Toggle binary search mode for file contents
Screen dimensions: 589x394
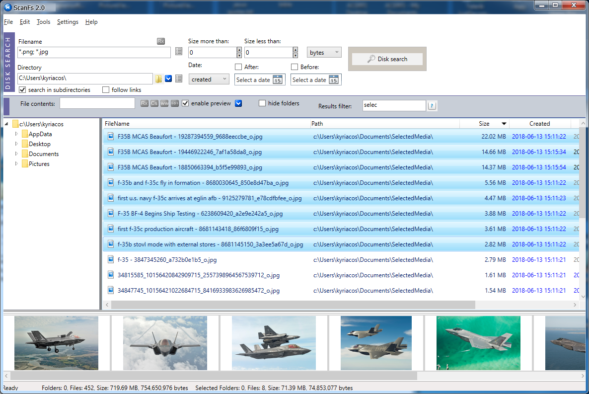coord(174,103)
